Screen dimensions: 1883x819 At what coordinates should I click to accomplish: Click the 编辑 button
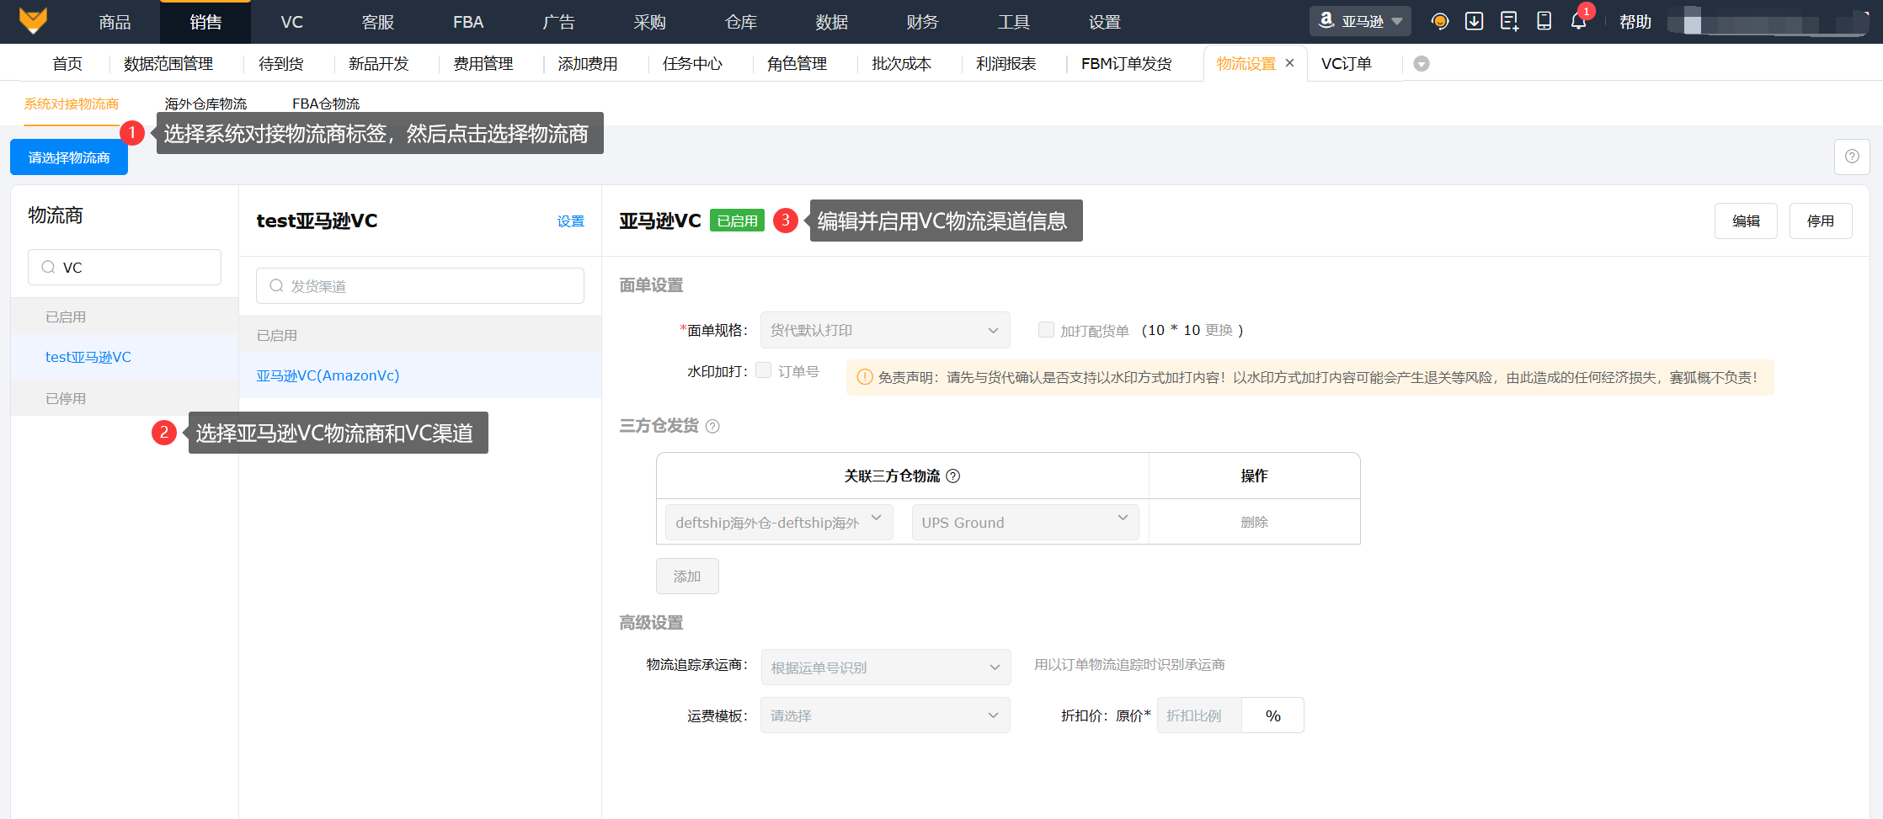pyautogui.click(x=1745, y=221)
